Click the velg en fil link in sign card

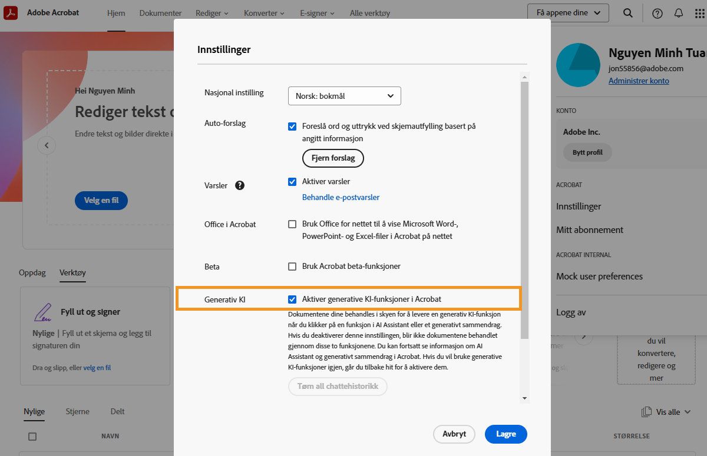click(x=97, y=368)
